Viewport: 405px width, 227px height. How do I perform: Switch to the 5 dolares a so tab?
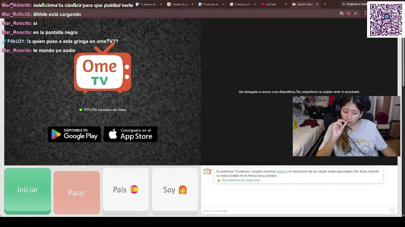(242, 4)
